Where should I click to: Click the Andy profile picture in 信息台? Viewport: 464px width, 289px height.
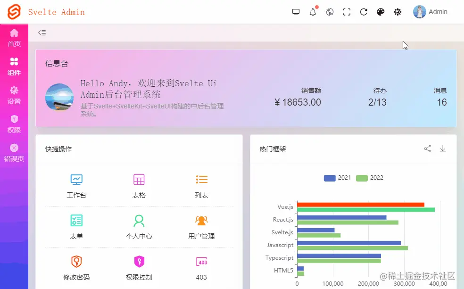point(59,97)
